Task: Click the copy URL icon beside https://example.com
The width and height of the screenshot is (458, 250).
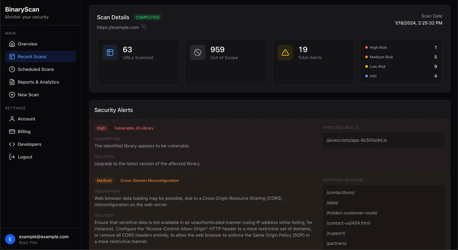Action: click(x=144, y=27)
